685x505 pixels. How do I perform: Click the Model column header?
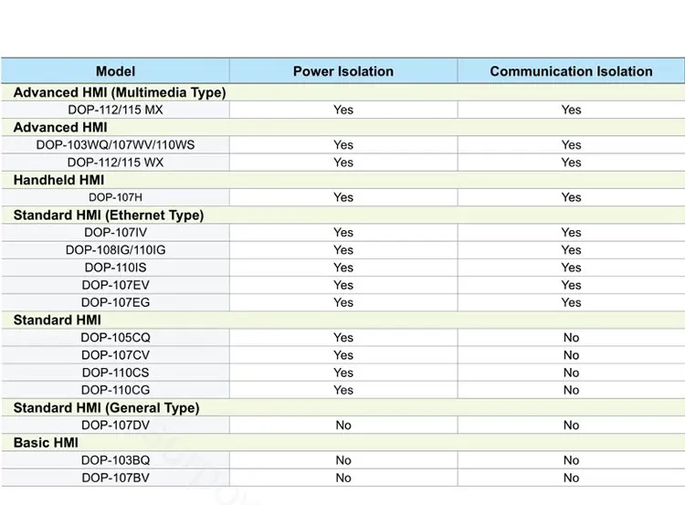tap(115, 71)
